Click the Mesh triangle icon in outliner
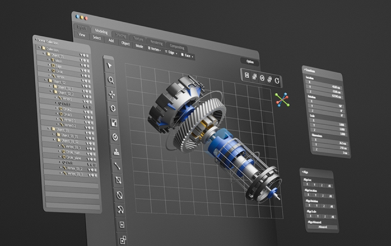Screen dimensions: 391x246 coord(53,61)
